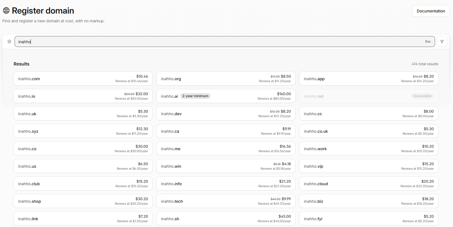The width and height of the screenshot is (453, 227).
Task: Click the unavailable inahho.net entry
Action: click(369, 96)
